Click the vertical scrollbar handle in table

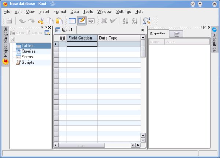(143, 48)
